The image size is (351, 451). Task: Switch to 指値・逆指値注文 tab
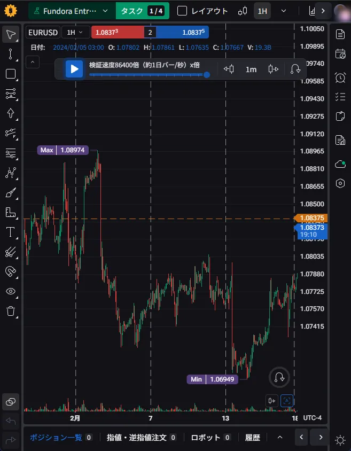coord(142,438)
